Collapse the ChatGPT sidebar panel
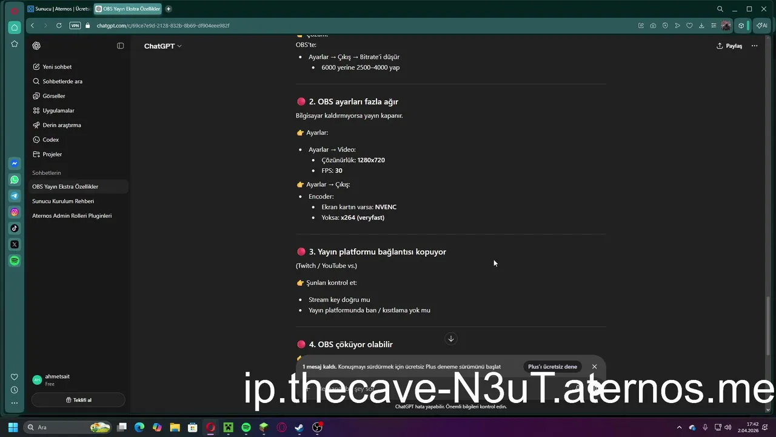 click(121, 46)
